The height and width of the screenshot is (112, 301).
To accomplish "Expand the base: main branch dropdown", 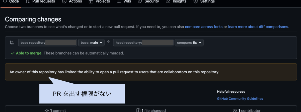I will click(x=91, y=43).
